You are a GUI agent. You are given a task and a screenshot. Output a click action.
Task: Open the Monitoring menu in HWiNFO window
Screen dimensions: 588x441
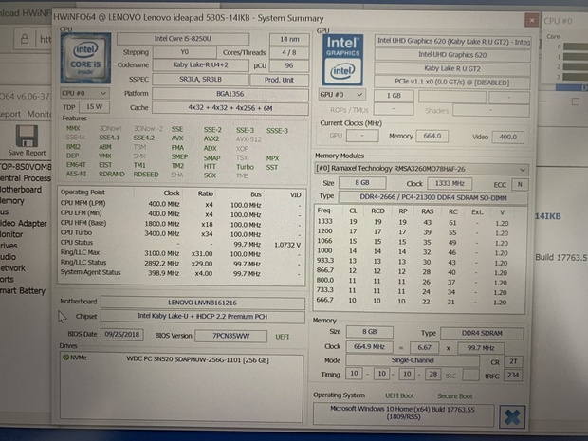point(39,114)
